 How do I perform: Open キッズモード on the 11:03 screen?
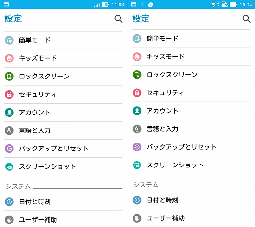38,58
